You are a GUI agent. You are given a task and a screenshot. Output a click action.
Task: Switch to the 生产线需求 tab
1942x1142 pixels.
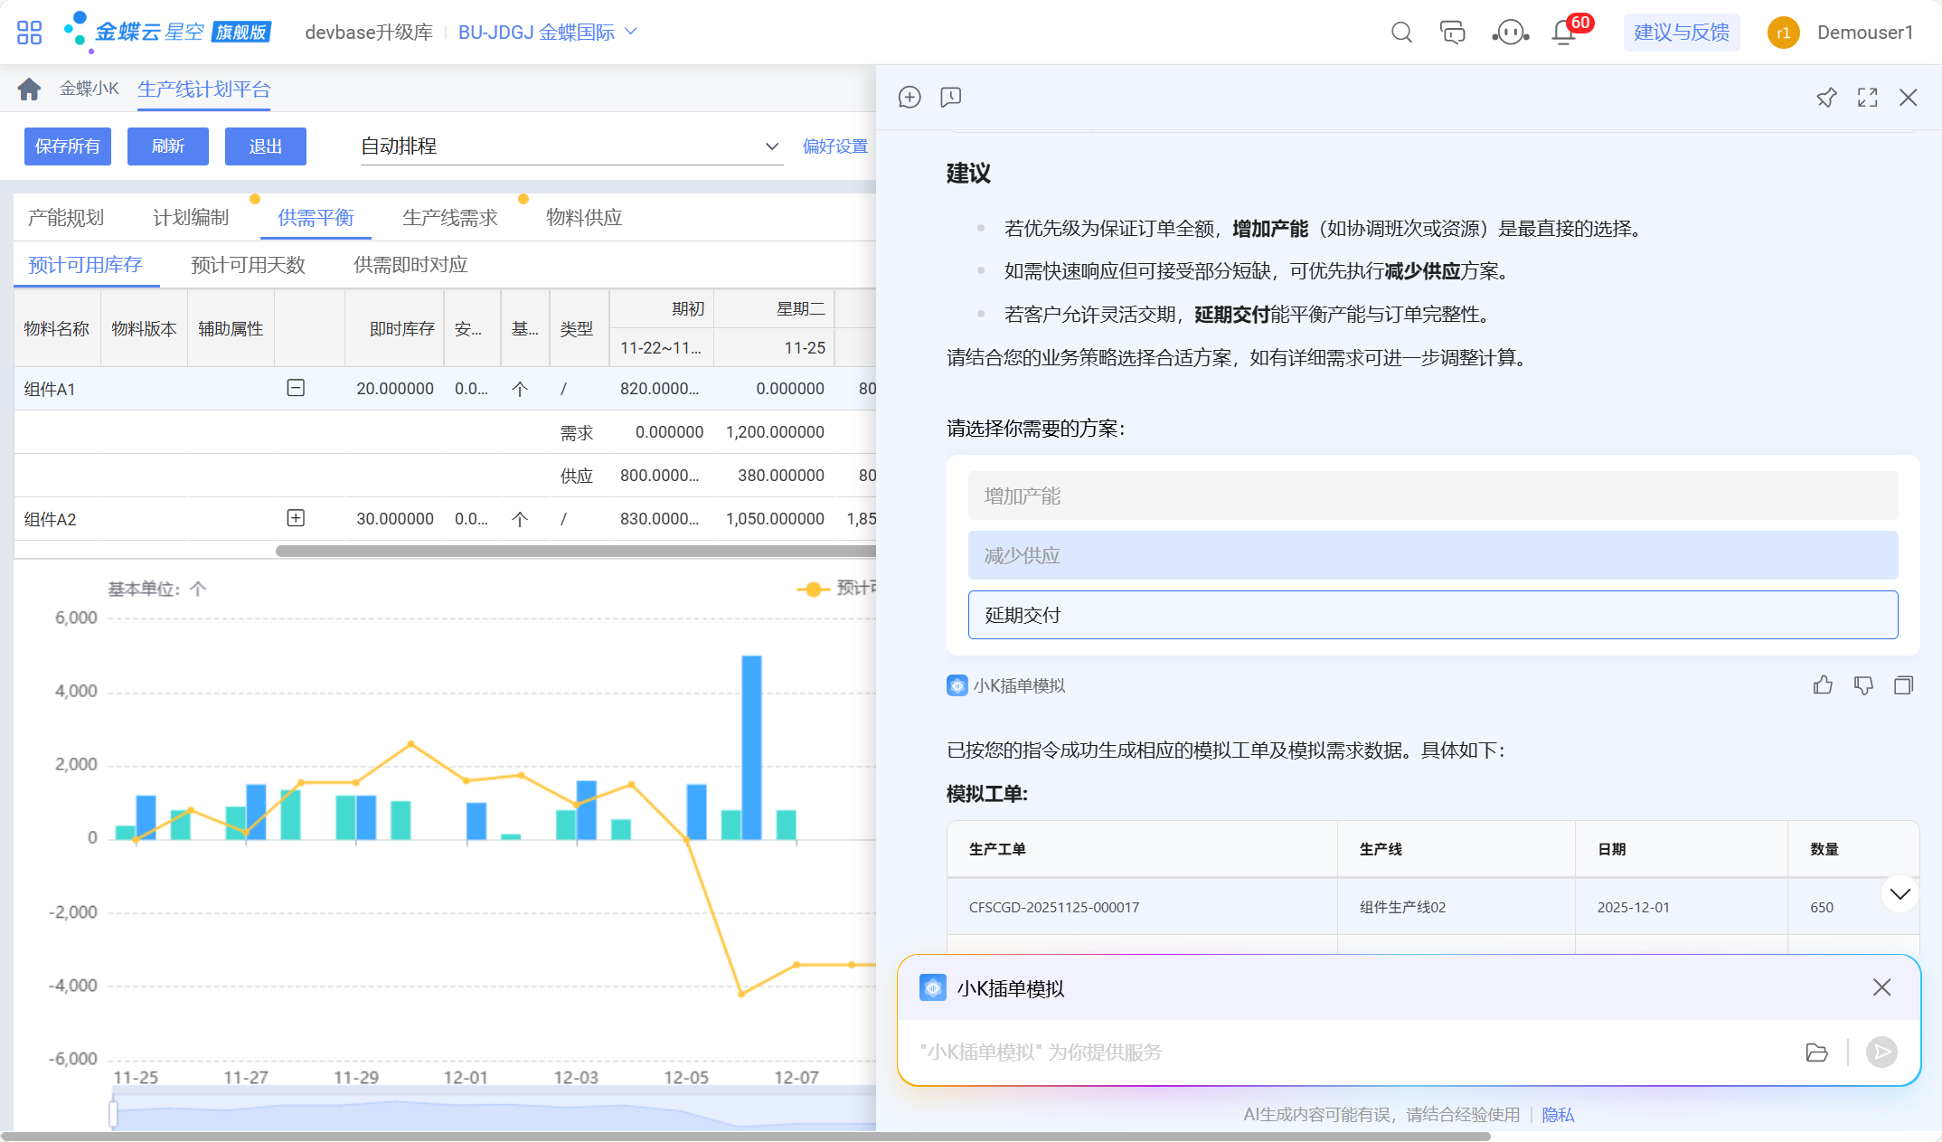tap(450, 218)
